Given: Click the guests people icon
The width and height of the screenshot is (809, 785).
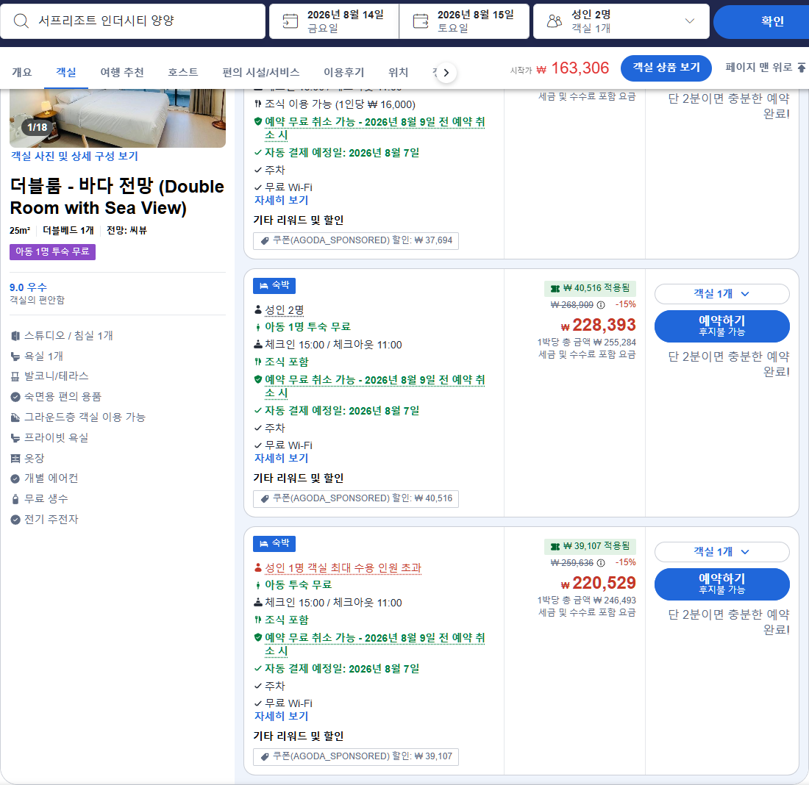Looking at the screenshot, I should pos(554,21).
